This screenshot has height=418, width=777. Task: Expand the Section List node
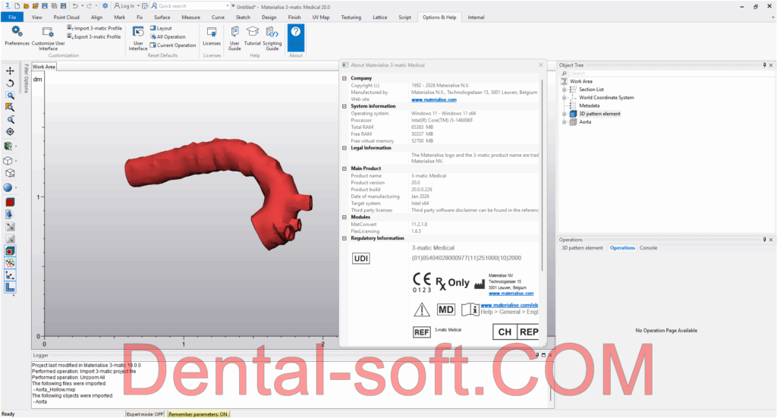[x=564, y=90]
